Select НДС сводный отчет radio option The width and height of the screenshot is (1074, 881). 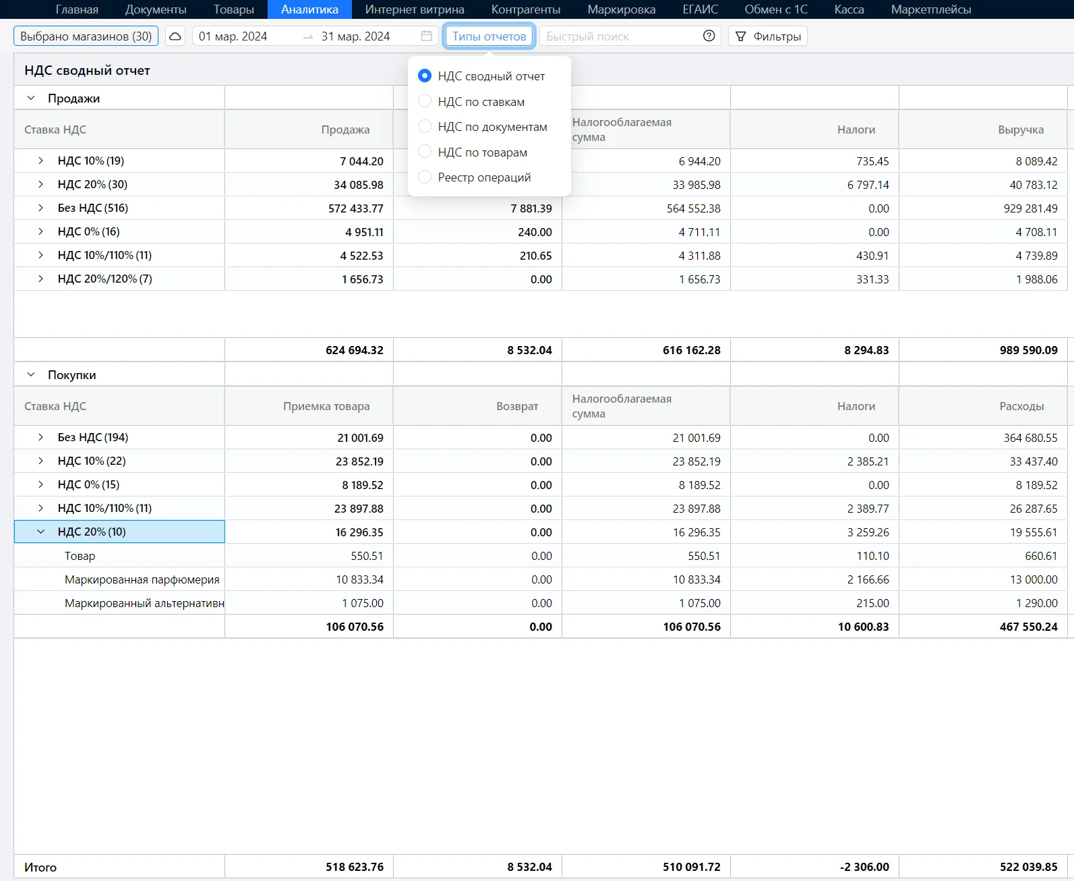point(425,76)
